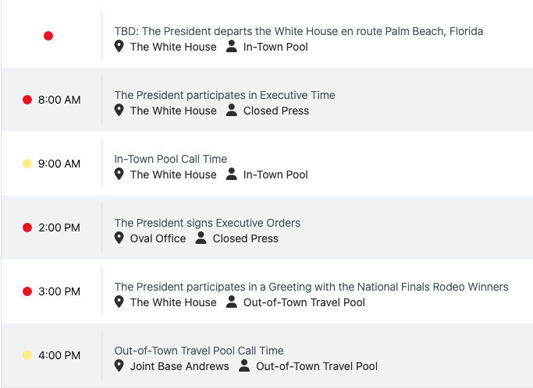Click the red dot beside 8:00 AM
533x388 pixels.
[27, 100]
